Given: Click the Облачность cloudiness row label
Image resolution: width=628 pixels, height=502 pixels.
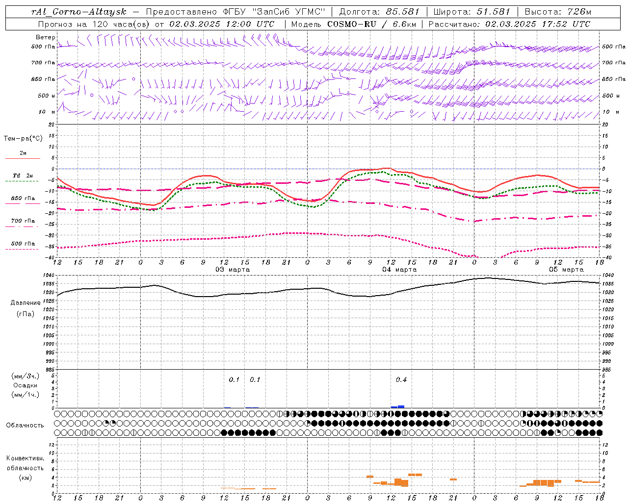Looking at the screenshot, I should click(25, 426).
